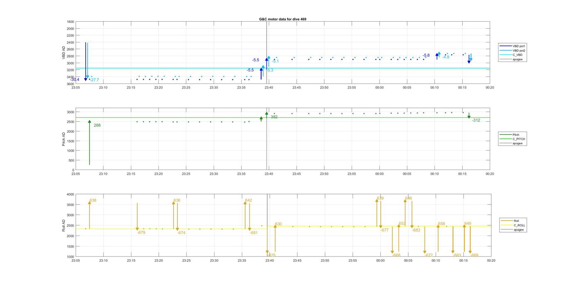582x288 pixels.
Task: Click the "642" roll move label
Action: [249, 201]
